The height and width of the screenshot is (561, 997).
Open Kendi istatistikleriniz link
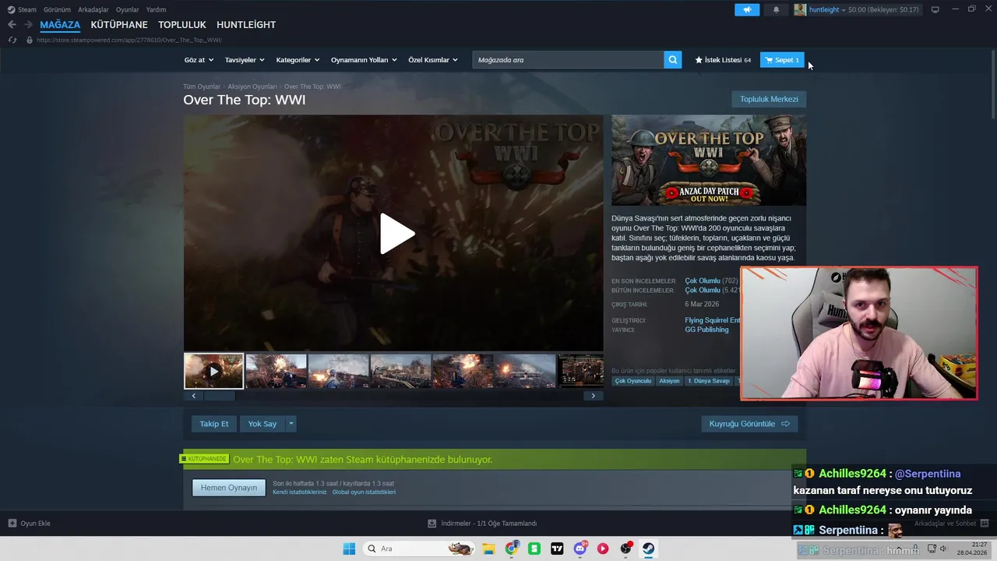pos(300,492)
